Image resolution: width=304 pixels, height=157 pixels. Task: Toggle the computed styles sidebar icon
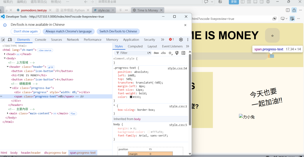[x=183, y=53]
